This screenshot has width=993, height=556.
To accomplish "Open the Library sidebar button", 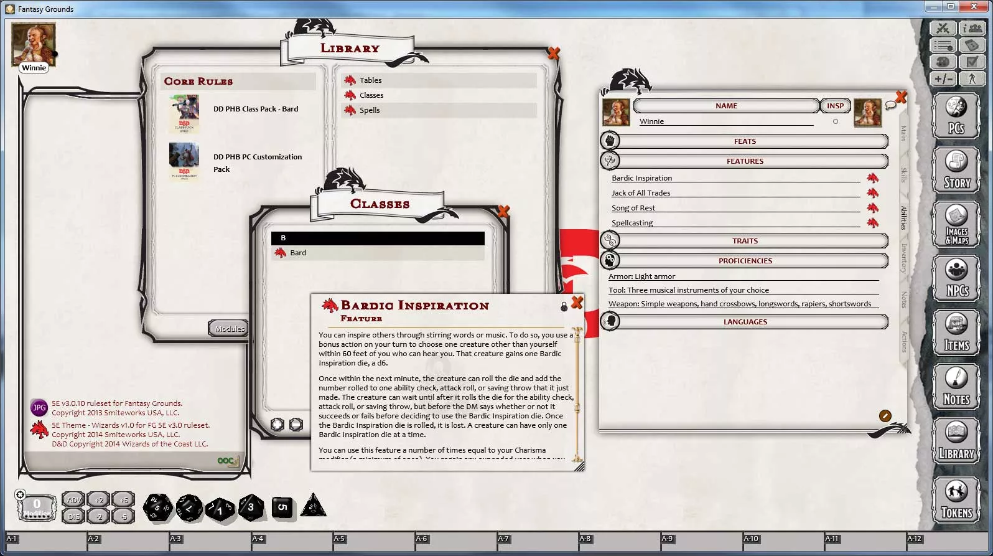I will coord(956,441).
